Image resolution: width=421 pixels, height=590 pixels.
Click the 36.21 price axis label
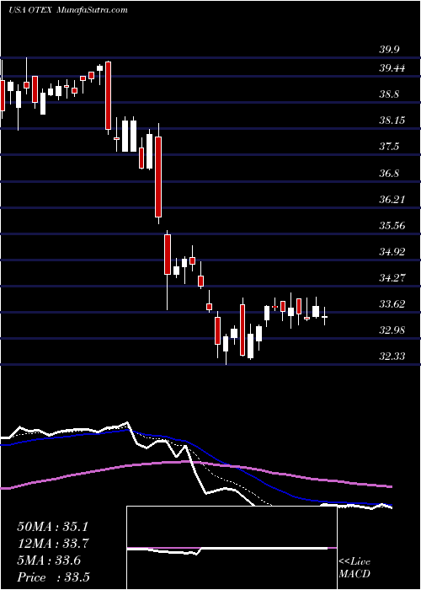[393, 199]
